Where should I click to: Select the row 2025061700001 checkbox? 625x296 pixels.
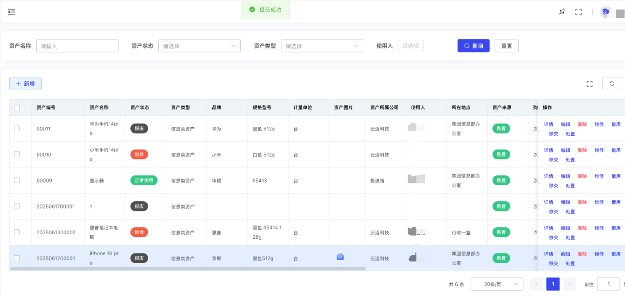click(17, 206)
